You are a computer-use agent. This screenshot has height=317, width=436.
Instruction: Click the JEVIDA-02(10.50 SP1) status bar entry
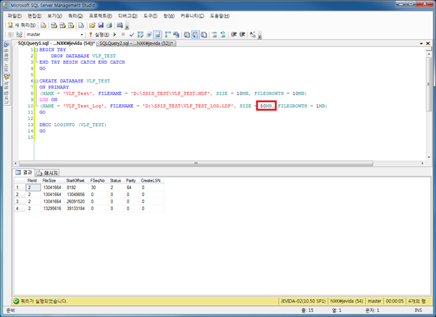point(303,301)
